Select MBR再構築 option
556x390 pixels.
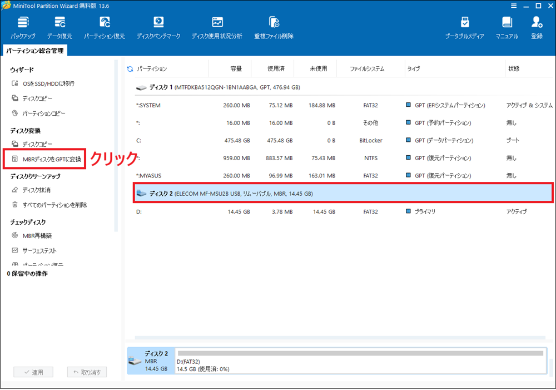(32, 235)
